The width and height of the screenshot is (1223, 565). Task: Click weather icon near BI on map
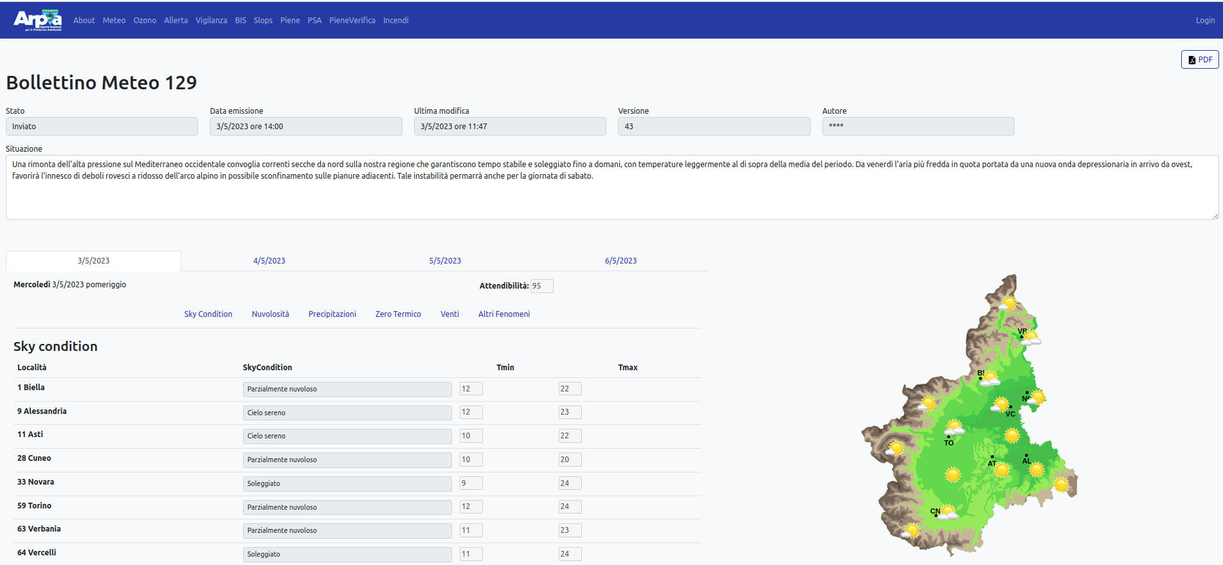point(990,378)
